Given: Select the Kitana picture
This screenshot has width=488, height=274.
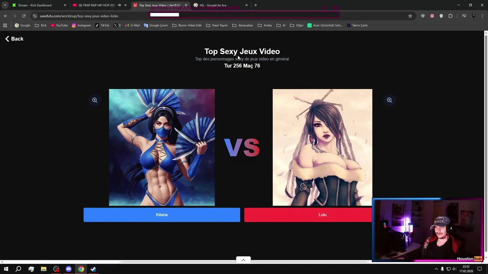Looking at the screenshot, I should [162, 147].
